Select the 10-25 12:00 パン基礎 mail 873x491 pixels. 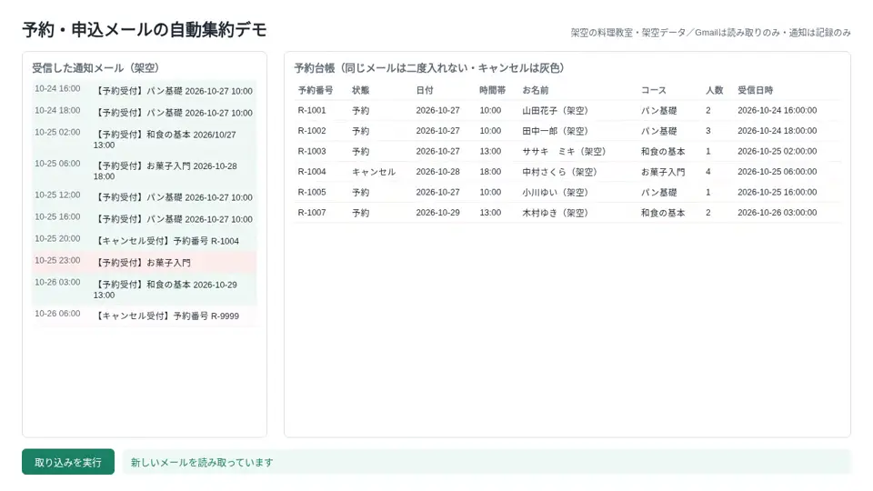(145, 196)
